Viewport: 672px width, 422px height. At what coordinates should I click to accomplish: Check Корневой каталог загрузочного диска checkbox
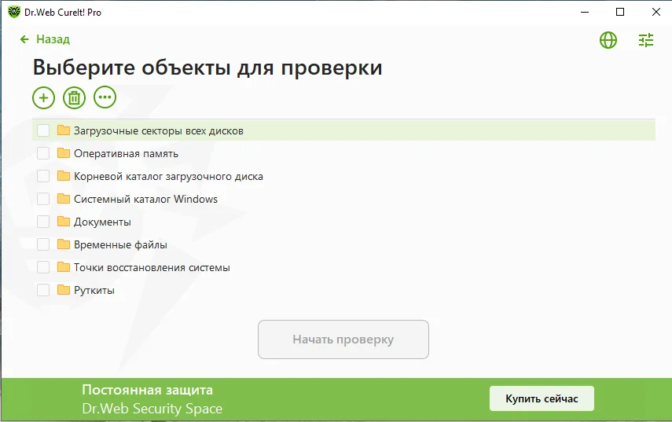pyautogui.click(x=43, y=176)
